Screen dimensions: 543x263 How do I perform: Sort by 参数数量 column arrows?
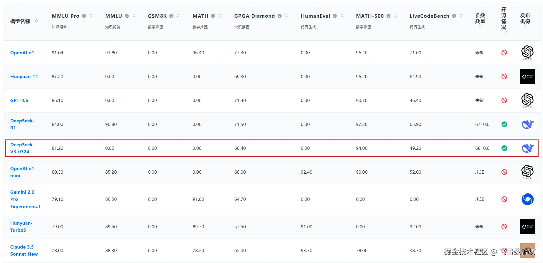point(480,27)
